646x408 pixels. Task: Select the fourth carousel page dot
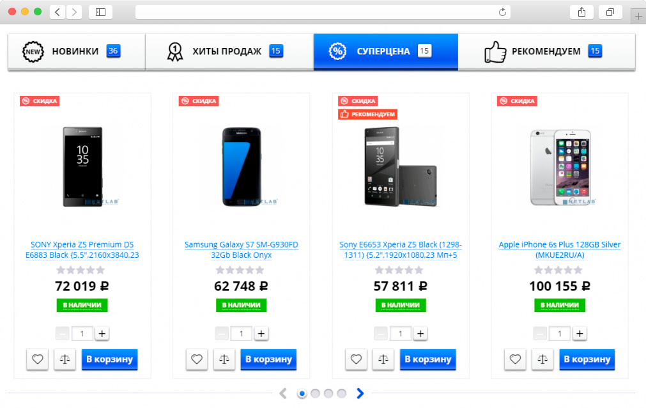click(x=342, y=393)
